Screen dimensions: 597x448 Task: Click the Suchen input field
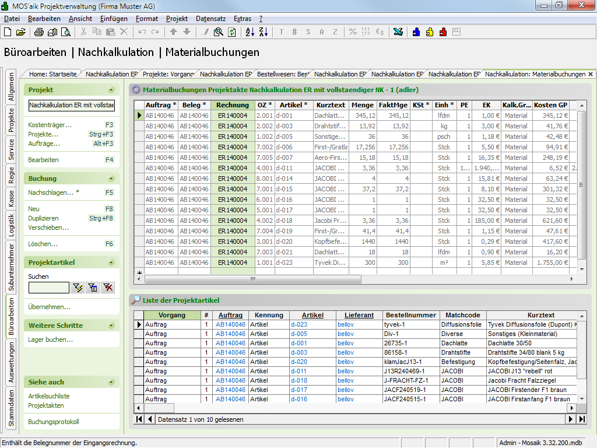(48, 287)
